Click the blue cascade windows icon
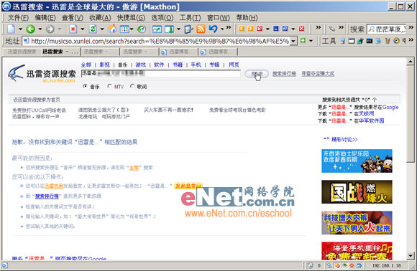417x271 pixels. click(285, 29)
